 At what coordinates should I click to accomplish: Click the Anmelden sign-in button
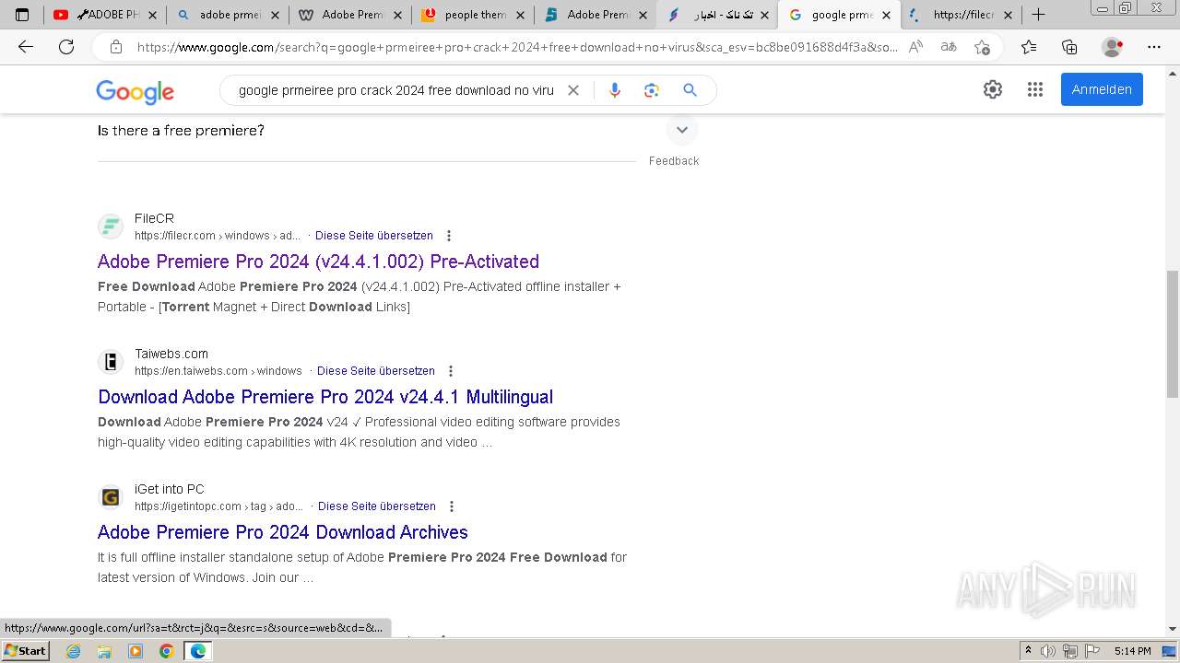[x=1102, y=89]
